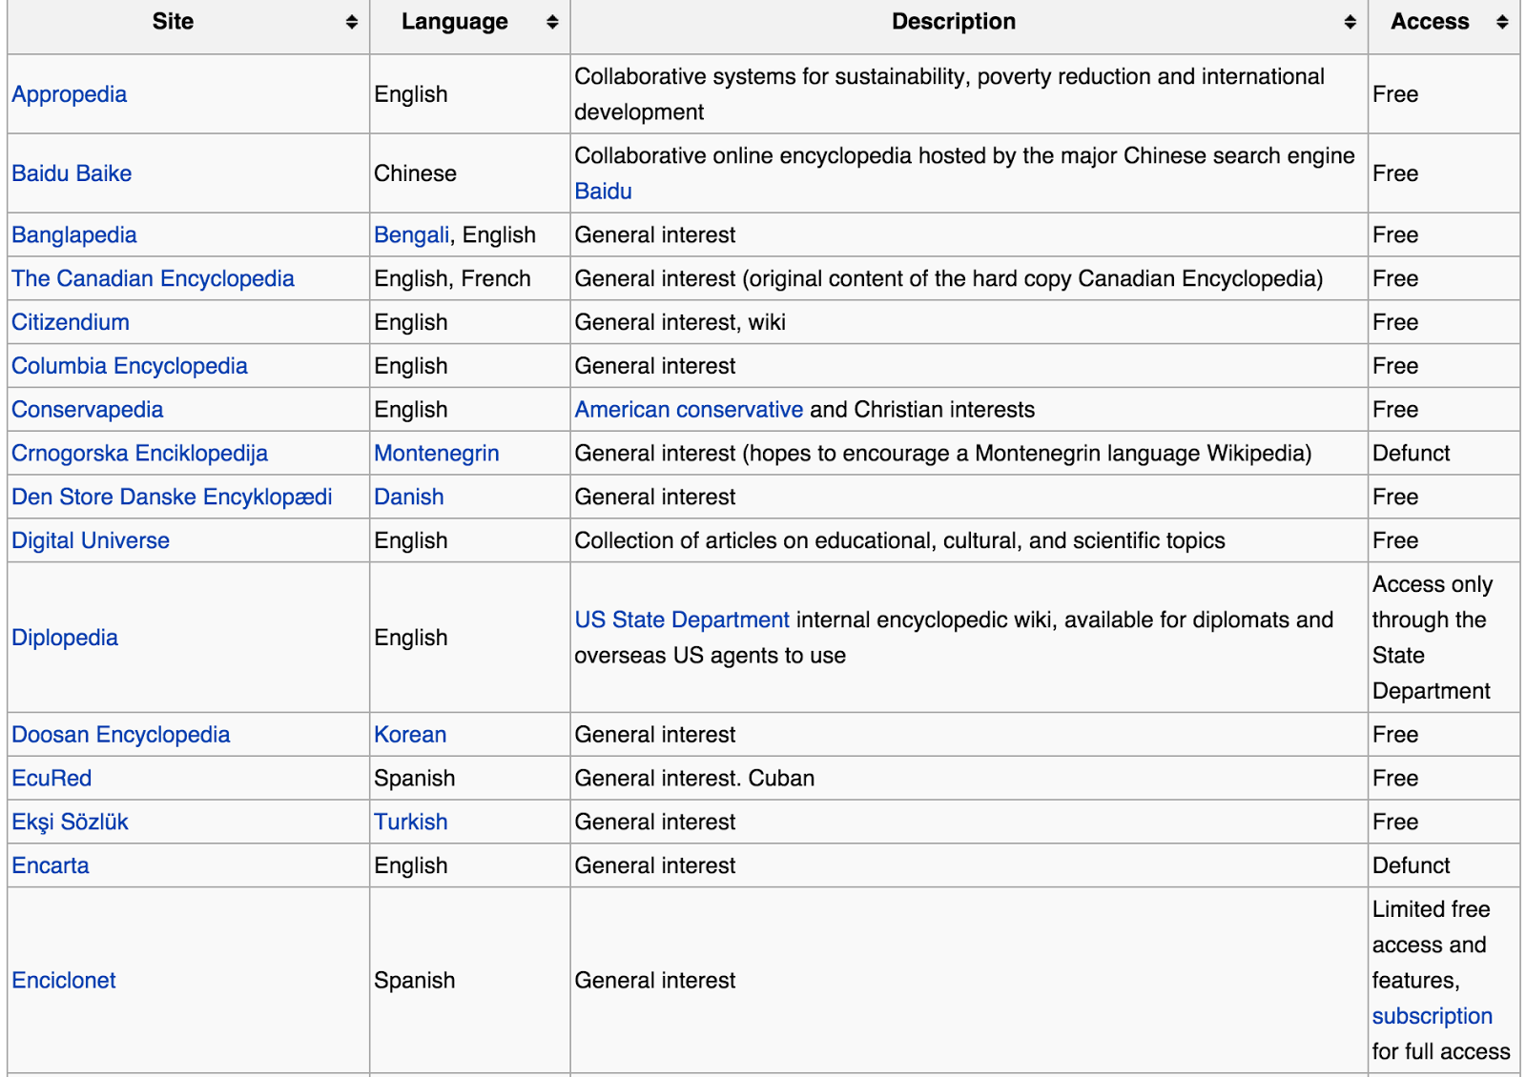Visit the Baidu Baike link
Screen dimensions: 1526x1077
pyautogui.click(x=72, y=173)
